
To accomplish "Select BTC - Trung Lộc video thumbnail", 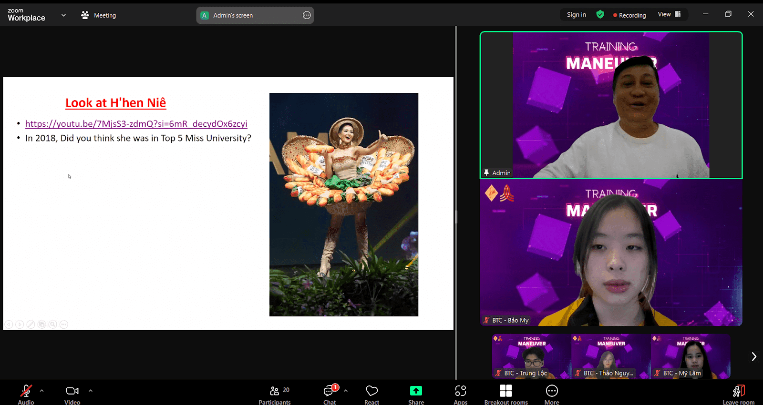I will [x=531, y=356].
